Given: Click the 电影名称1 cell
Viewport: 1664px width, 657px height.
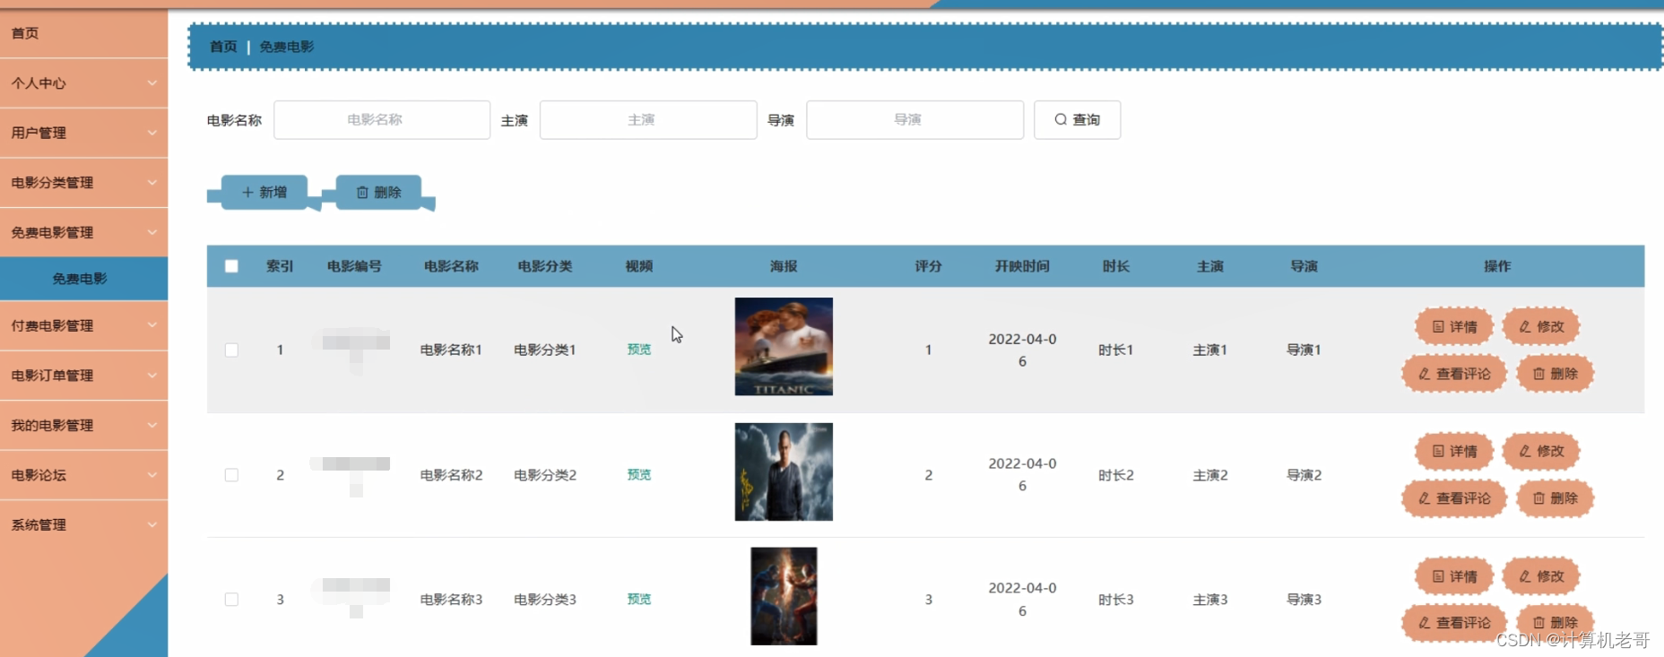Looking at the screenshot, I should (x=451, y=350).
